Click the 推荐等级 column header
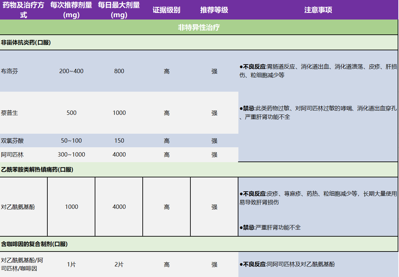This screenshot has width=399, height=277. [x=214, y=10]
